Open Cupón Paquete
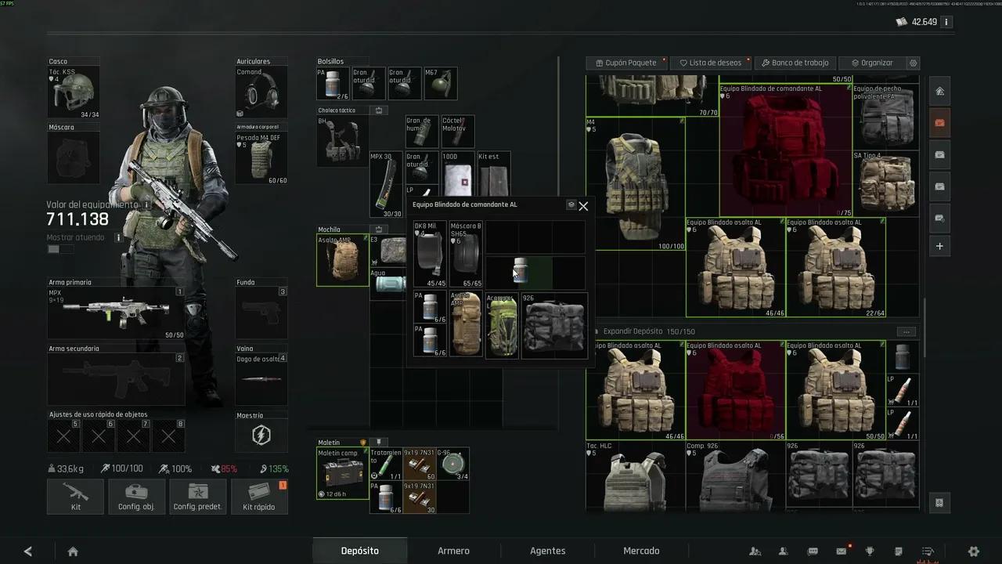 [x=626, y=63]
